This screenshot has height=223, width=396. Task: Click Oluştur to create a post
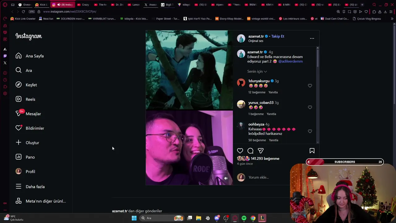[28, 143]
